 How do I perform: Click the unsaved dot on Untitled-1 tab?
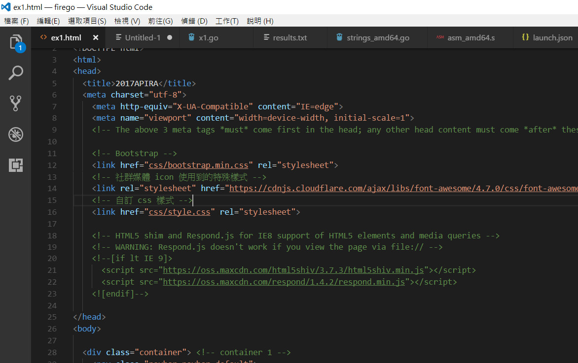(170, 37)
